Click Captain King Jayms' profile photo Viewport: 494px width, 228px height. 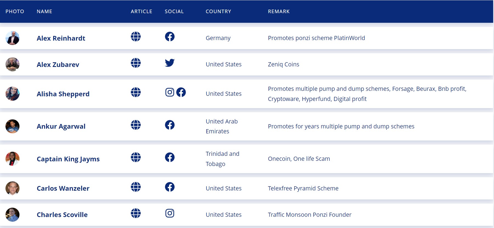coord(12,159)
